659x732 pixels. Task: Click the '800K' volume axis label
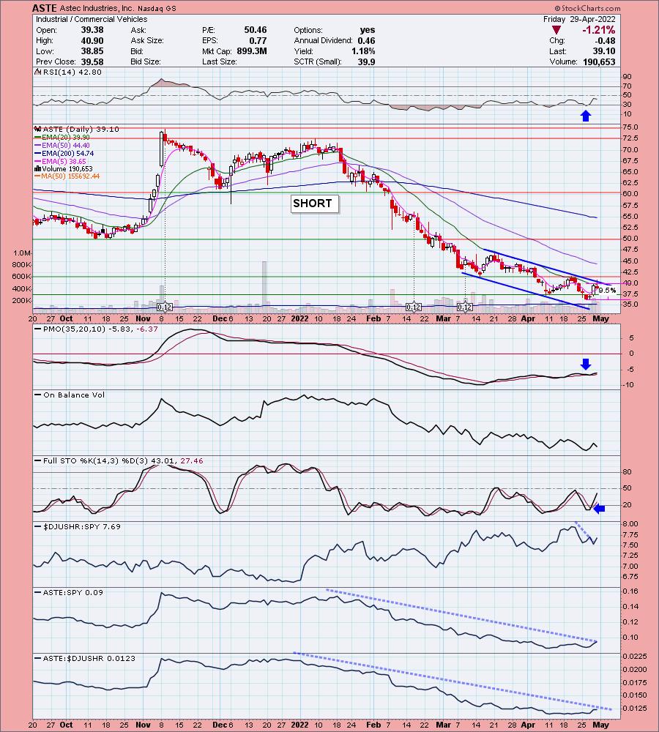[22, 265]
